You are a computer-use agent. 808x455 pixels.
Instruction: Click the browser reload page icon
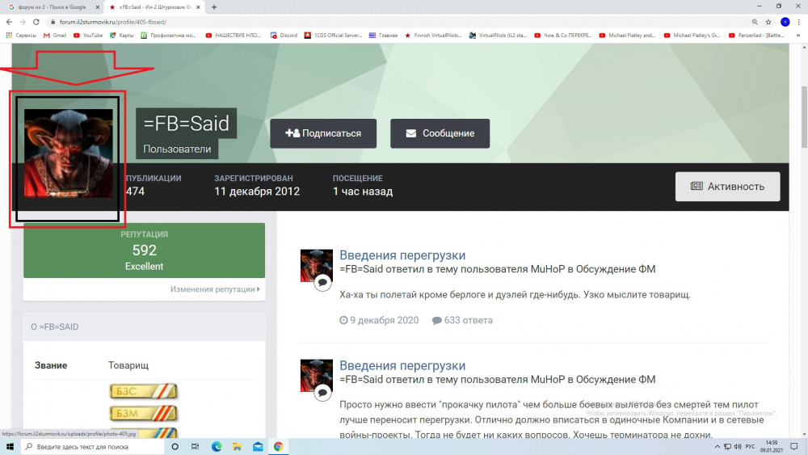36,22
